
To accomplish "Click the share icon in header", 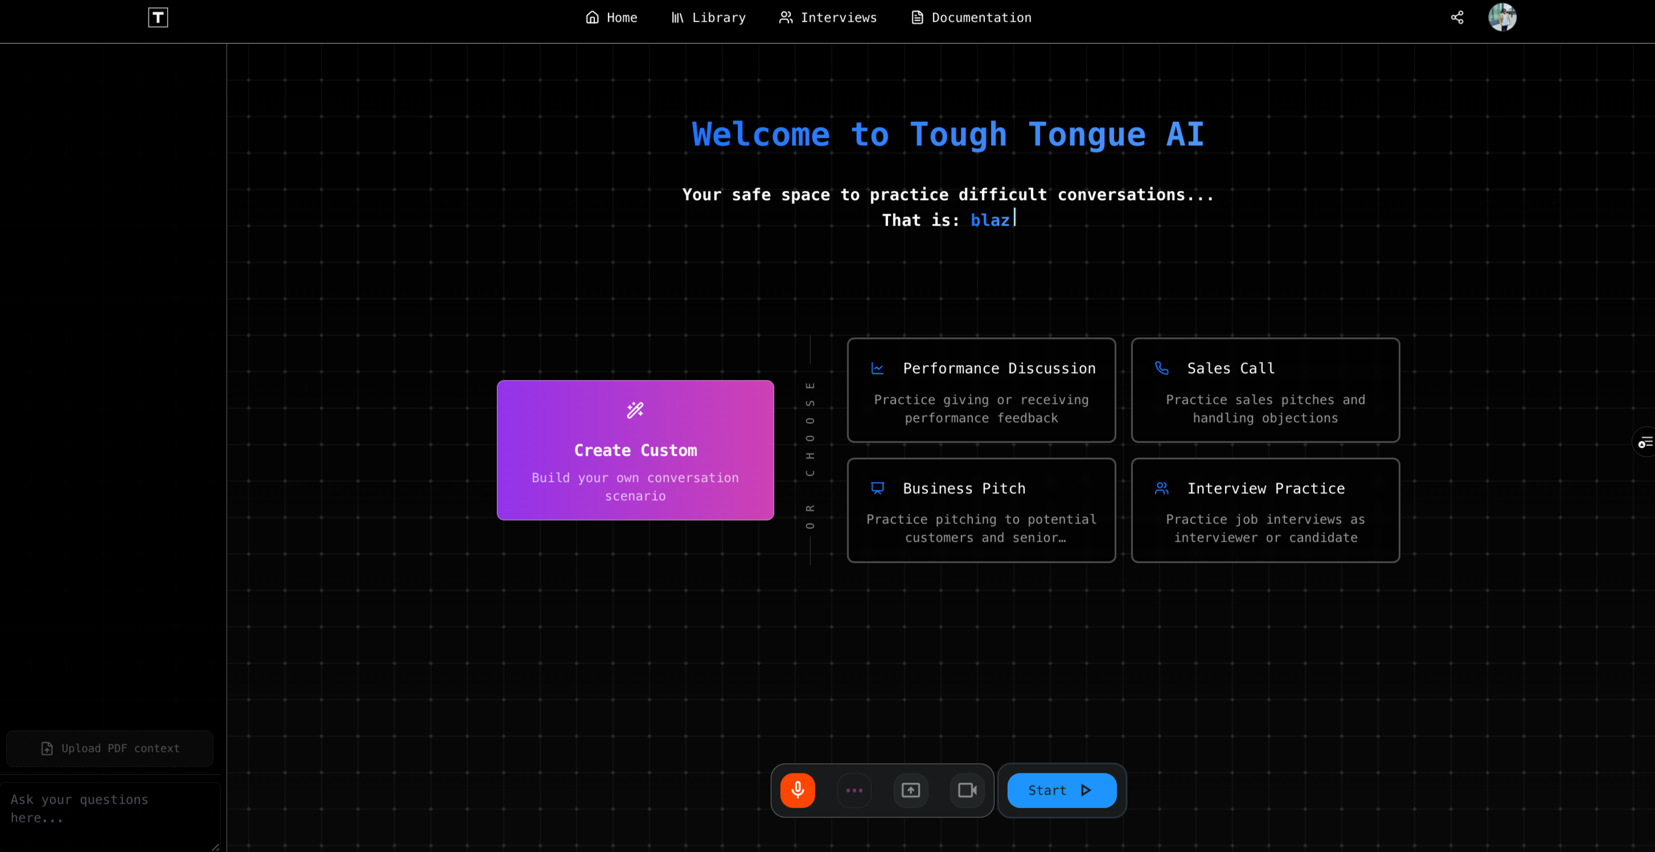I will click(1456, 17).
